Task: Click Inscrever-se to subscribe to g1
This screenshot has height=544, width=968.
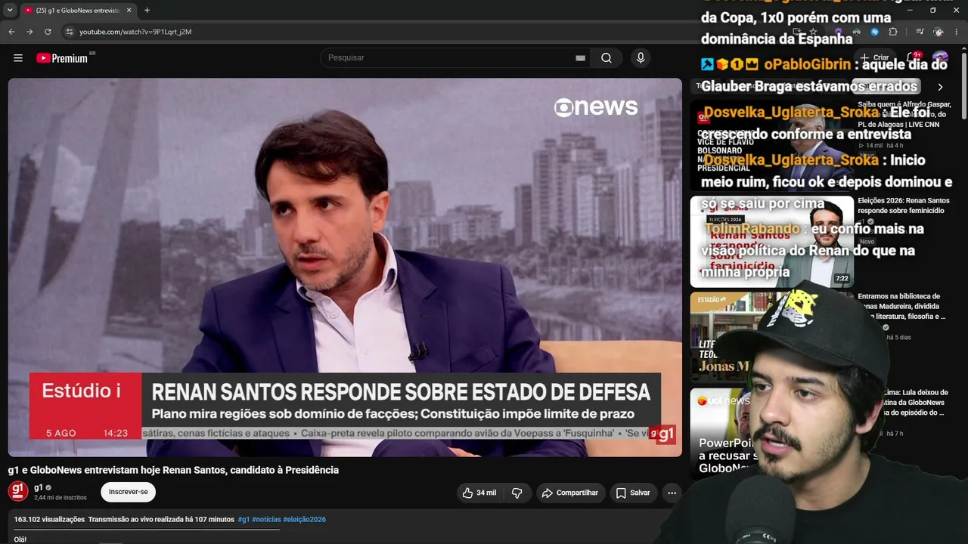Action: (129, 492)
